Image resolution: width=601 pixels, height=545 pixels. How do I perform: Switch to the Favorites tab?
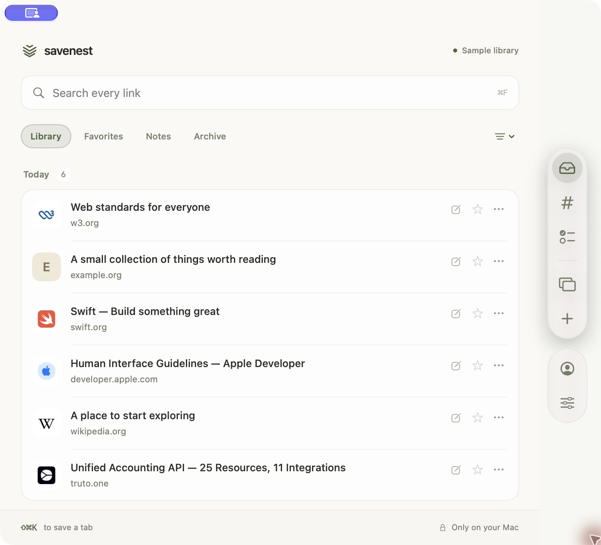click(x=103, y=136)
